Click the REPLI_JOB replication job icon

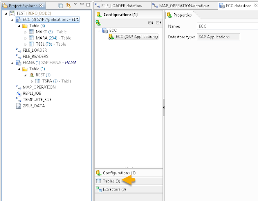tap(19, 93)
